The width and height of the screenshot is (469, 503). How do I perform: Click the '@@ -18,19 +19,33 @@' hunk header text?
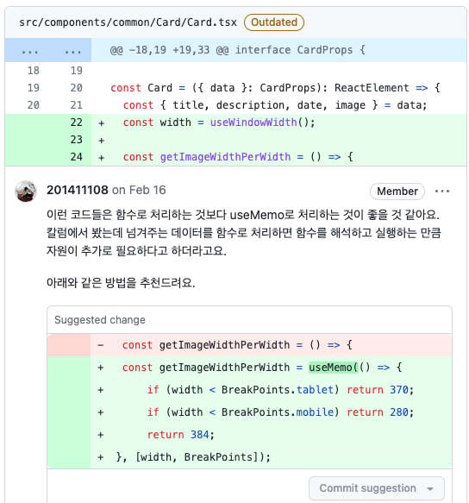coord(169,50)
